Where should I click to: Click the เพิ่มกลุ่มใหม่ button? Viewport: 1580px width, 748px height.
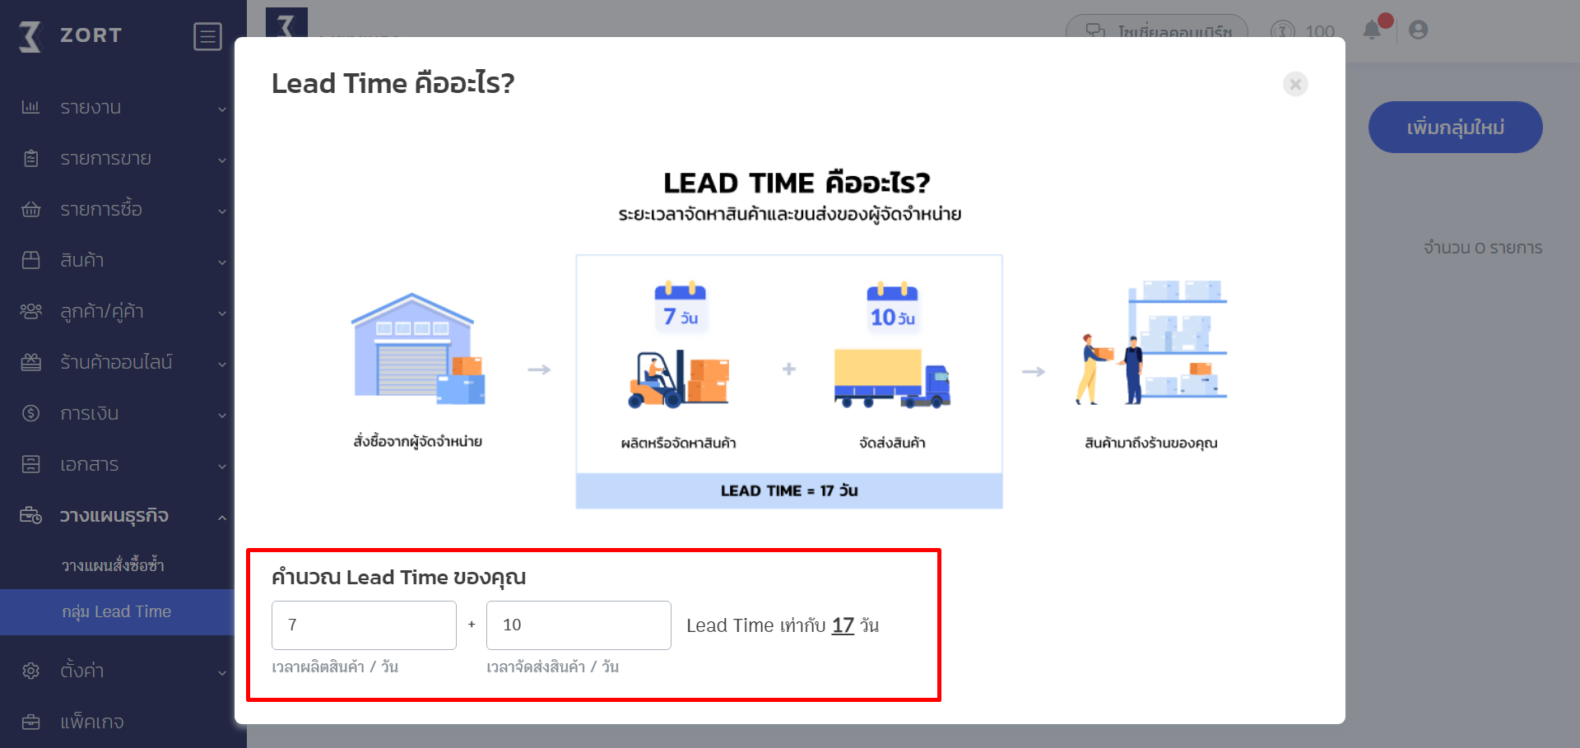point(1455,128)
